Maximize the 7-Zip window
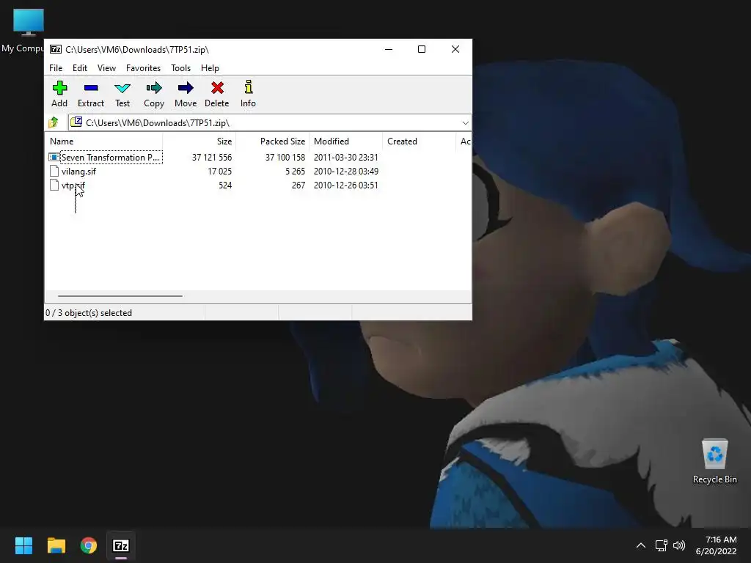The image size is (751, 563). [x=422, y=49]
